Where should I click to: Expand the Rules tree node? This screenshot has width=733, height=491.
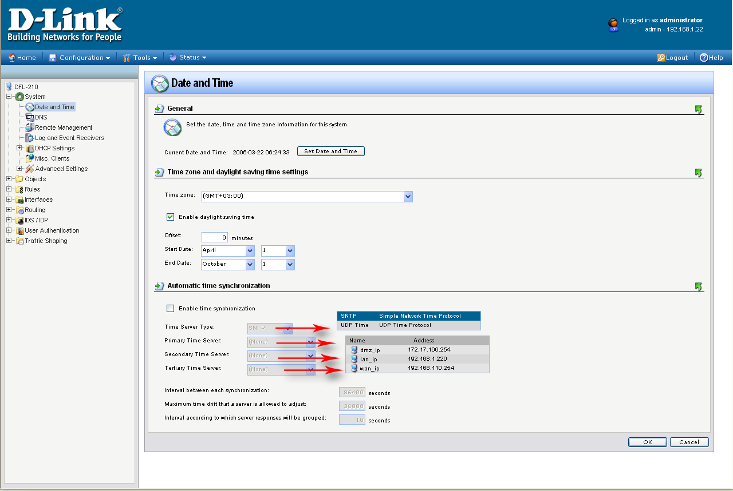coord(9,189)
